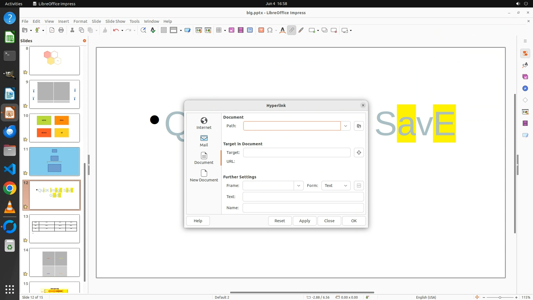Select the Internet hyperlink type
Screen dimensions: 533x300
point(204,123)
